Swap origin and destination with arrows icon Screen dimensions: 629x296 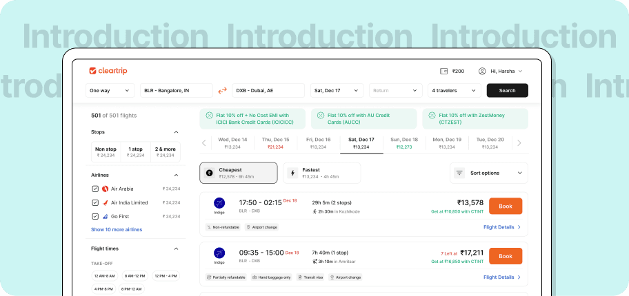pyautogui.click(x=223, y=91)
